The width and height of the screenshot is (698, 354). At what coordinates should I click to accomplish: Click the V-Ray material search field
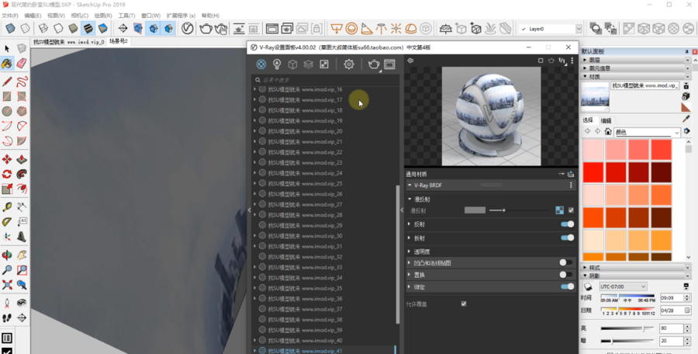pos(325,80)
